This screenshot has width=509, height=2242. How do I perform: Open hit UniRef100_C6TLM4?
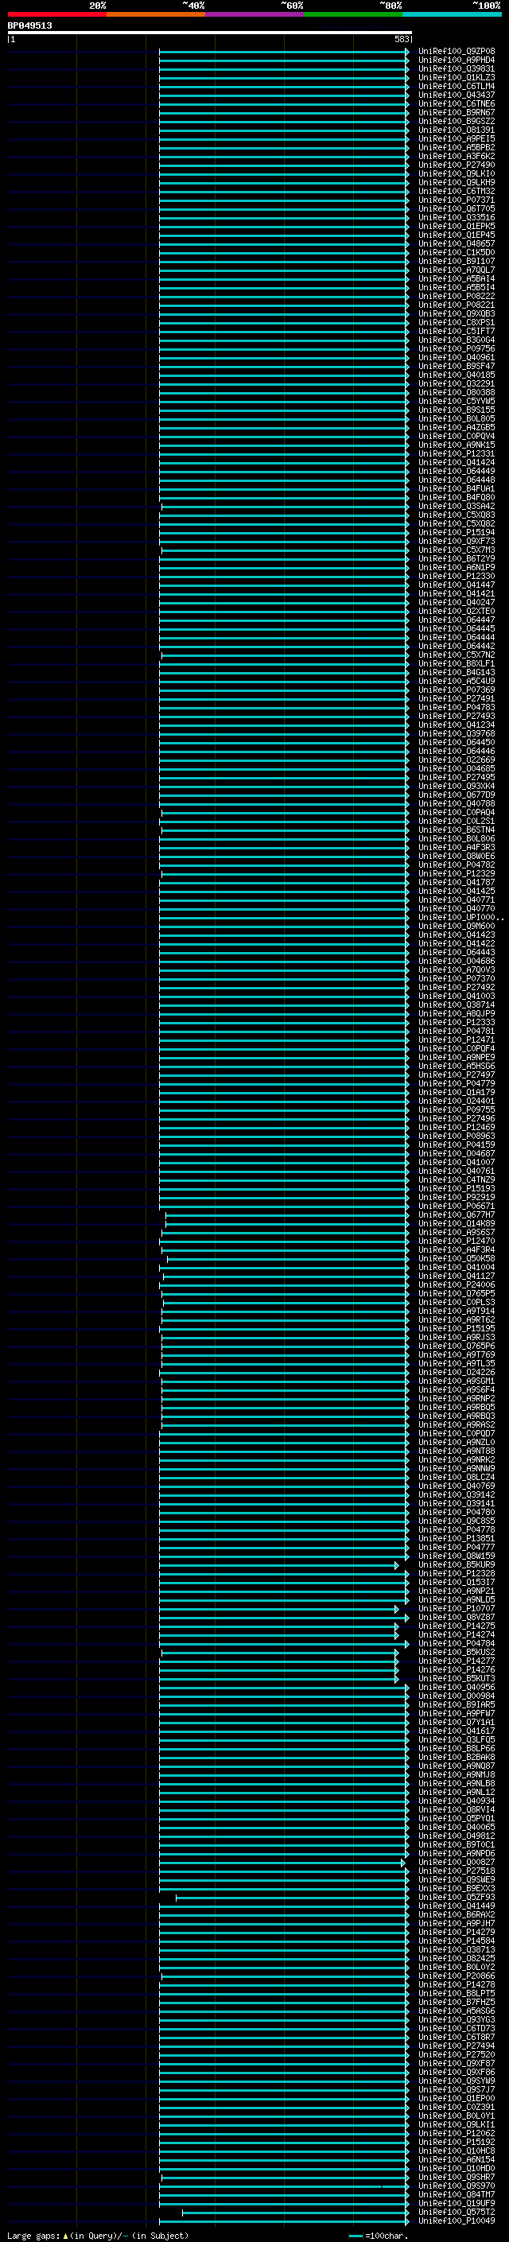click(456, 86)
